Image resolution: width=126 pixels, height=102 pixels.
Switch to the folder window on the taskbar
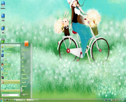coord(33,100)
